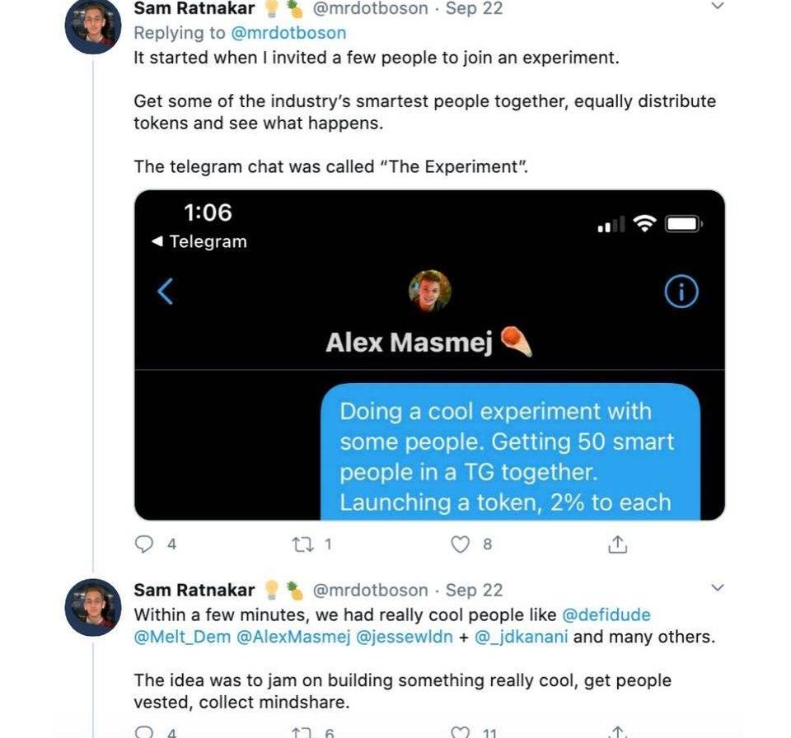This screenshot has height=738, width=791.
Task: Visit the @Melt_Dem profile link
Action: 182,637
